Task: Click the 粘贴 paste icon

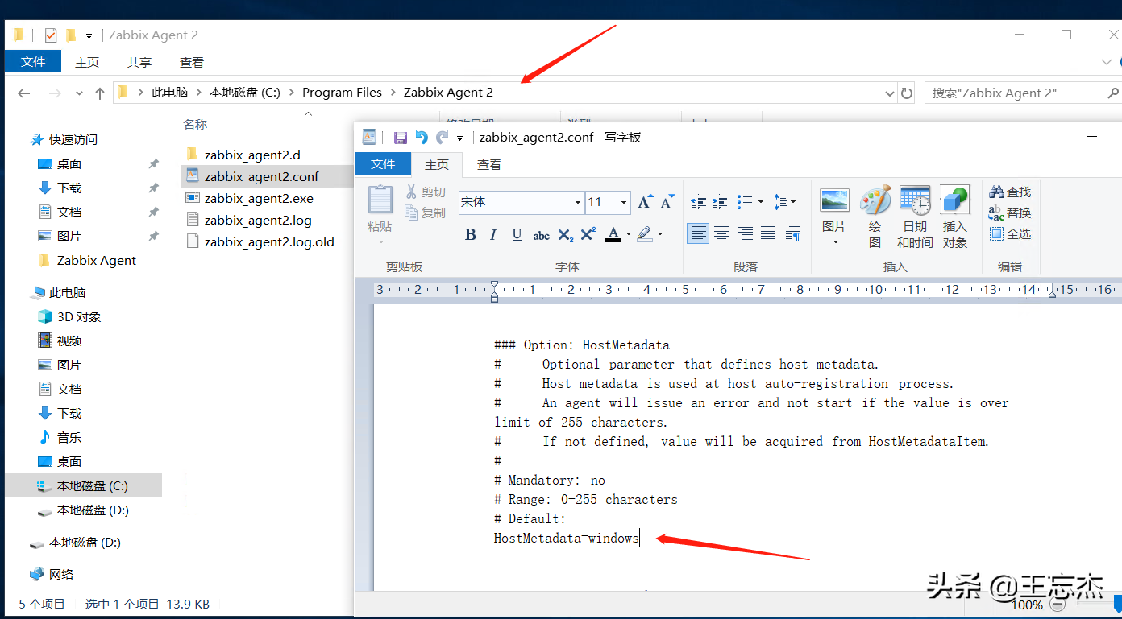Action: click(380, 200)
